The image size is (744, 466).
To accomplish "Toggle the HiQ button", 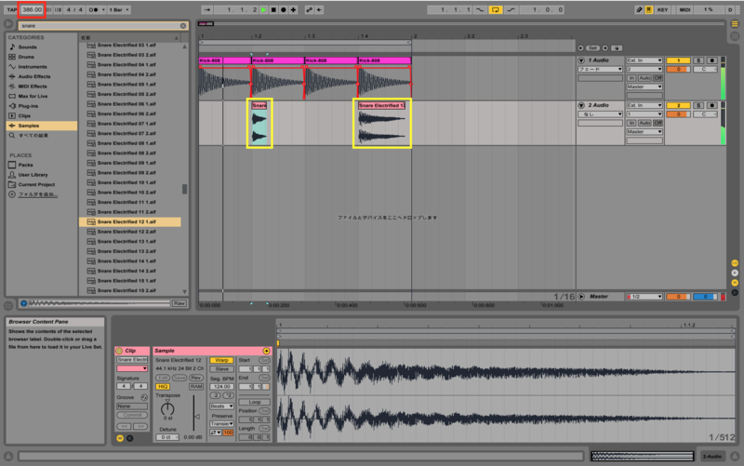I will 162,387.
